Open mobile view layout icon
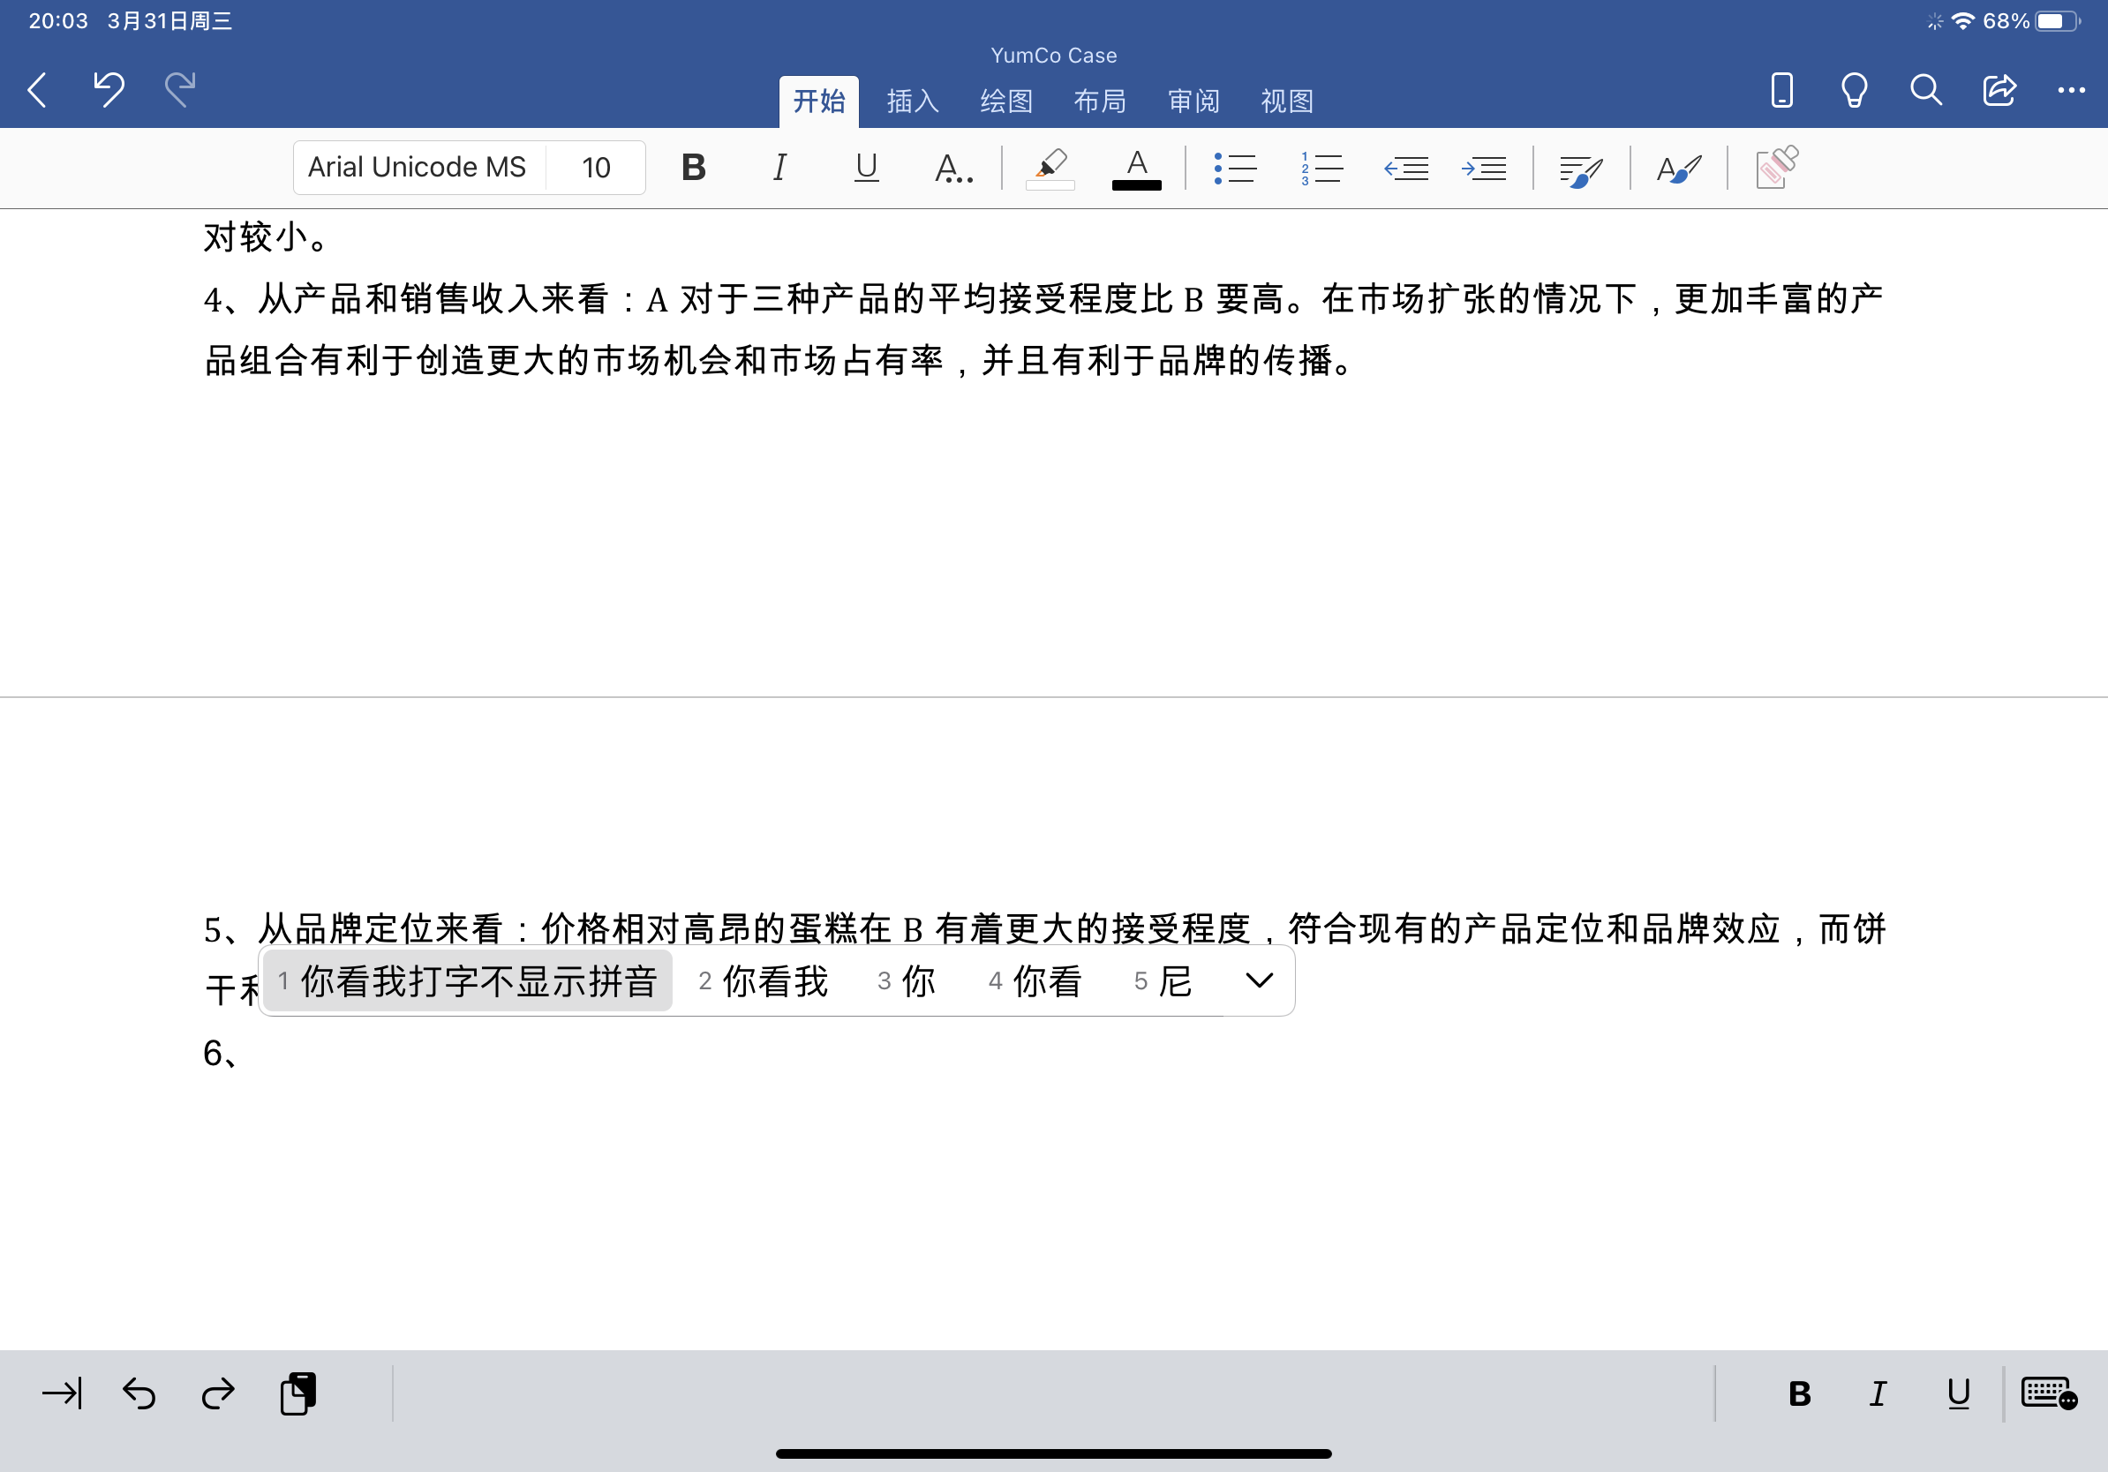 tap(1781, 90)
